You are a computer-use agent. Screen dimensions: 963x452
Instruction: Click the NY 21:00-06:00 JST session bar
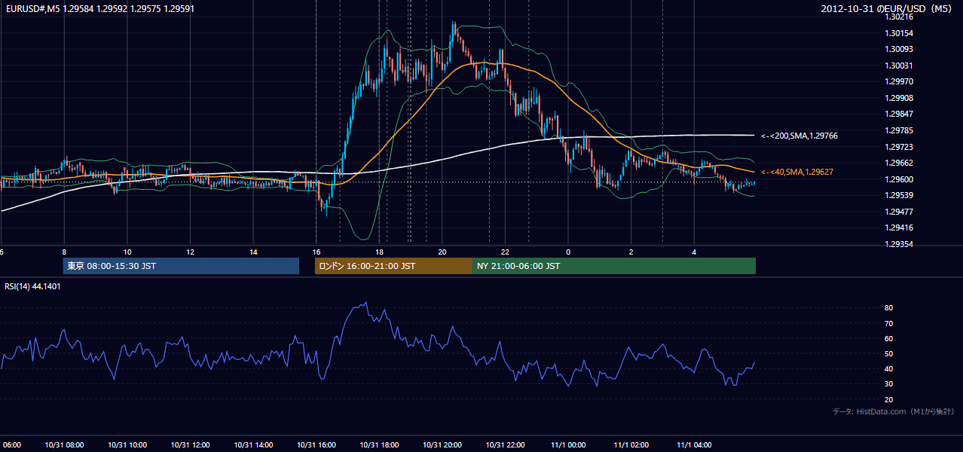click(614, 266)
